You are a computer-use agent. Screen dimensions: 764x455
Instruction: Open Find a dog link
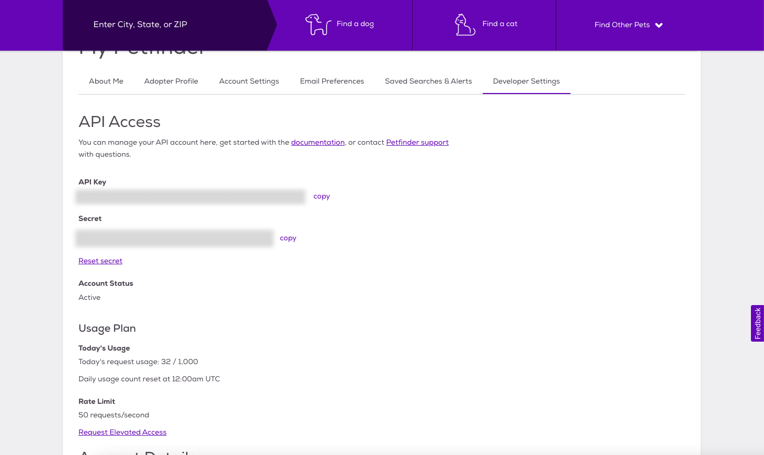(355, 24)
